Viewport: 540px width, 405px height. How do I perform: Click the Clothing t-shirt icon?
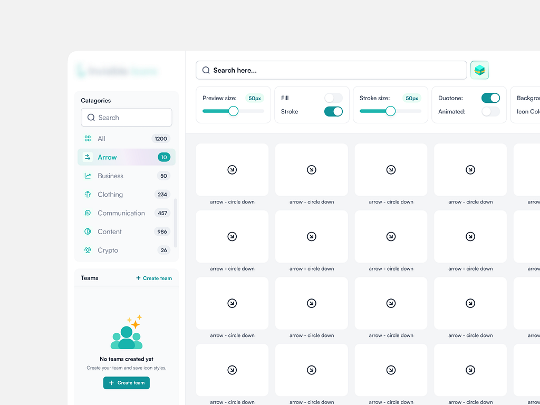click(x=87, y=194)
